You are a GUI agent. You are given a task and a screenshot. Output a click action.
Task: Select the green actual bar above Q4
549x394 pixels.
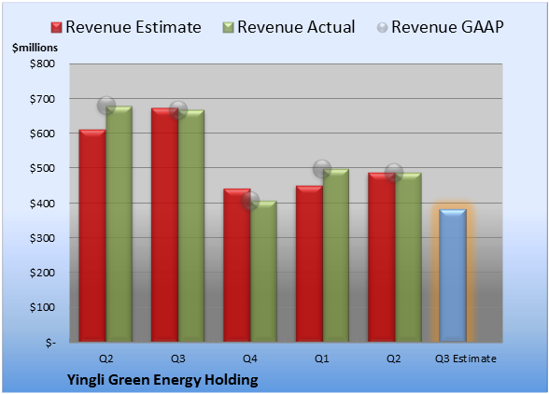tap(263, 271)
